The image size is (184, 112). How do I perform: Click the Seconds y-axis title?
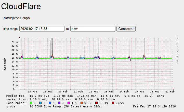5,63
